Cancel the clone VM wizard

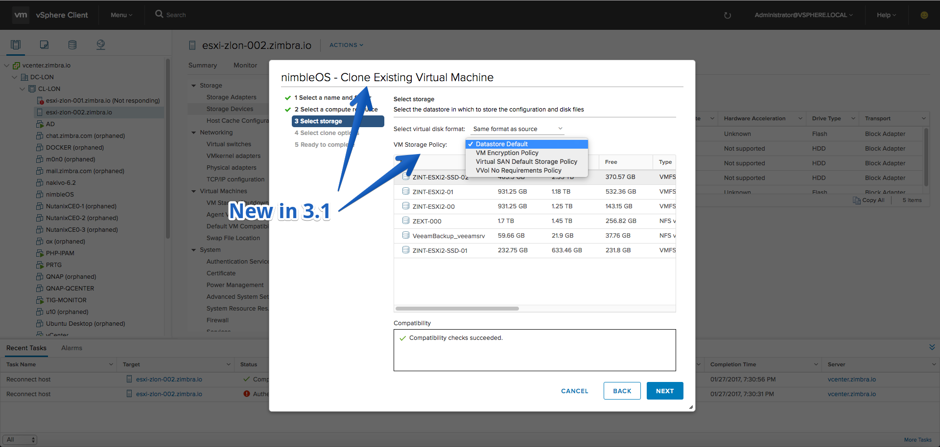[x=575, y=391]
